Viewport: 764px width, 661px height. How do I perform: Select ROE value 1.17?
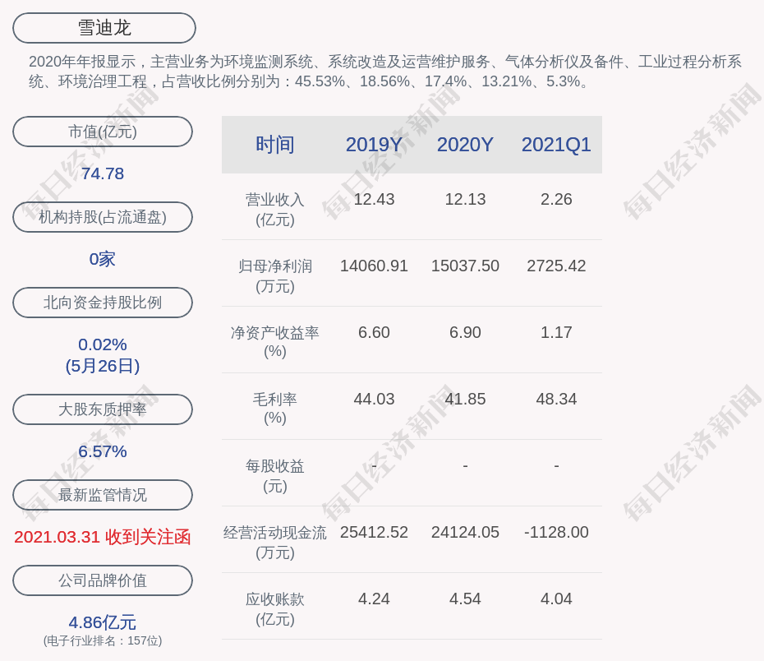(556, 332)
